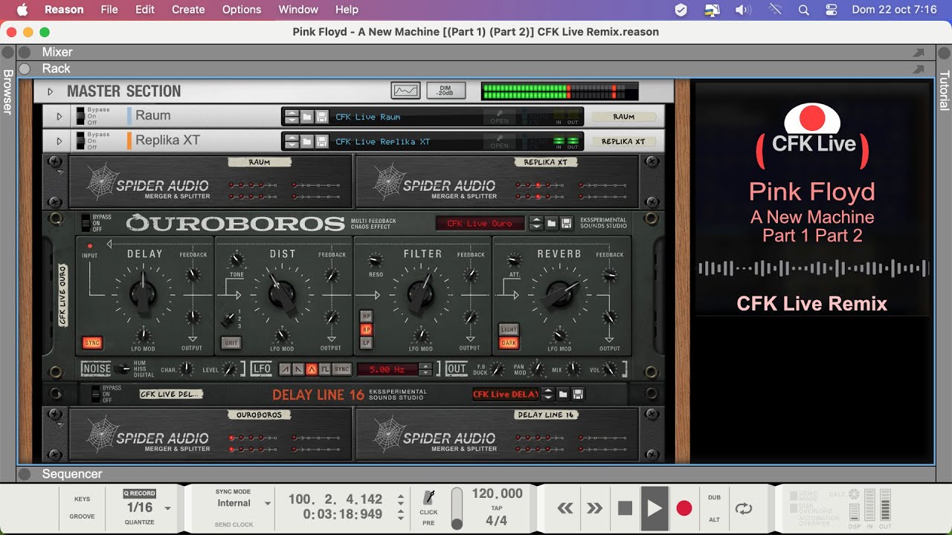Viewport: 952px width, 535px height.
Task: Step Ouroboros patch with up/down arrows
Action: pyautogui.click(x=536, y=223)
